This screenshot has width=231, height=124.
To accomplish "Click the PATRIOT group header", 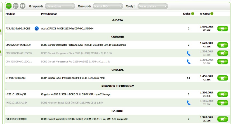I will pyautogui.click(x=117, y=111).
